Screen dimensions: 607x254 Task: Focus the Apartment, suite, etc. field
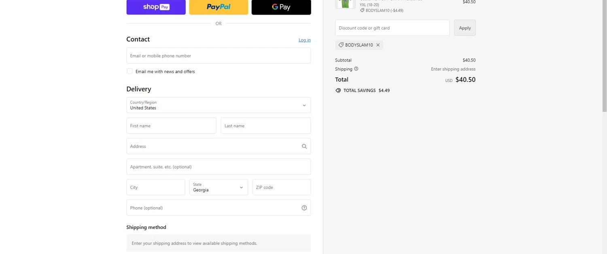[x=219, y=167]
